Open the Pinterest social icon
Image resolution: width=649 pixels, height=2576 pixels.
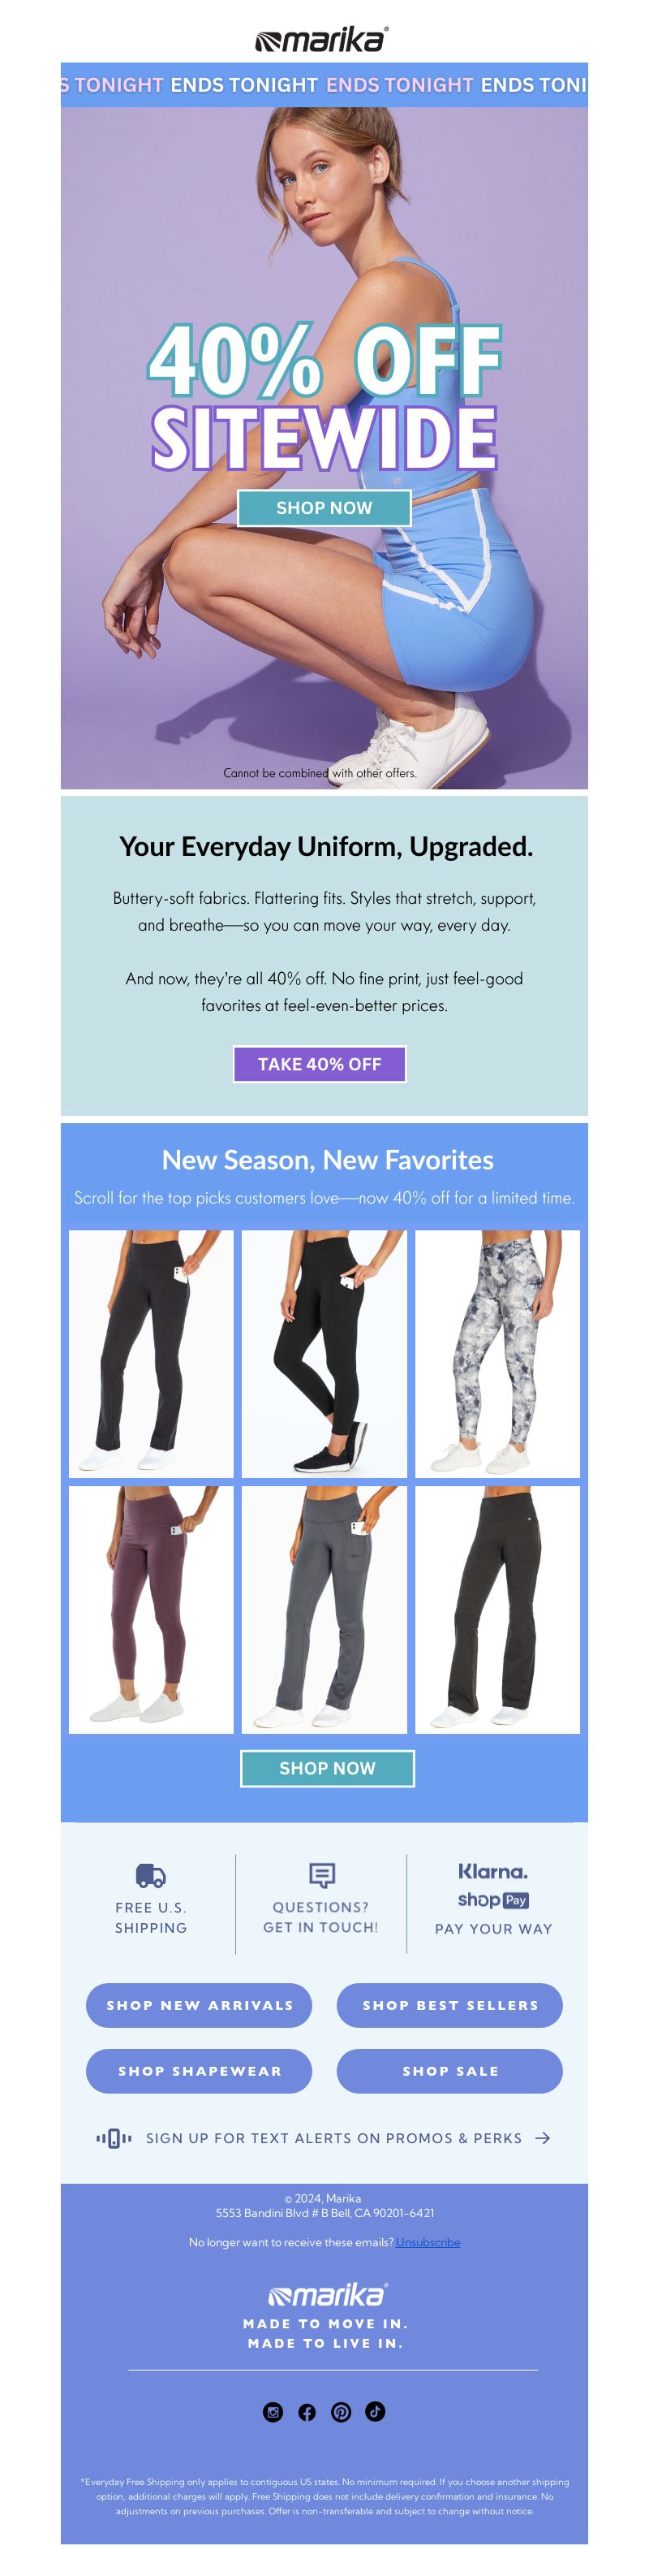click(342, 2411)
